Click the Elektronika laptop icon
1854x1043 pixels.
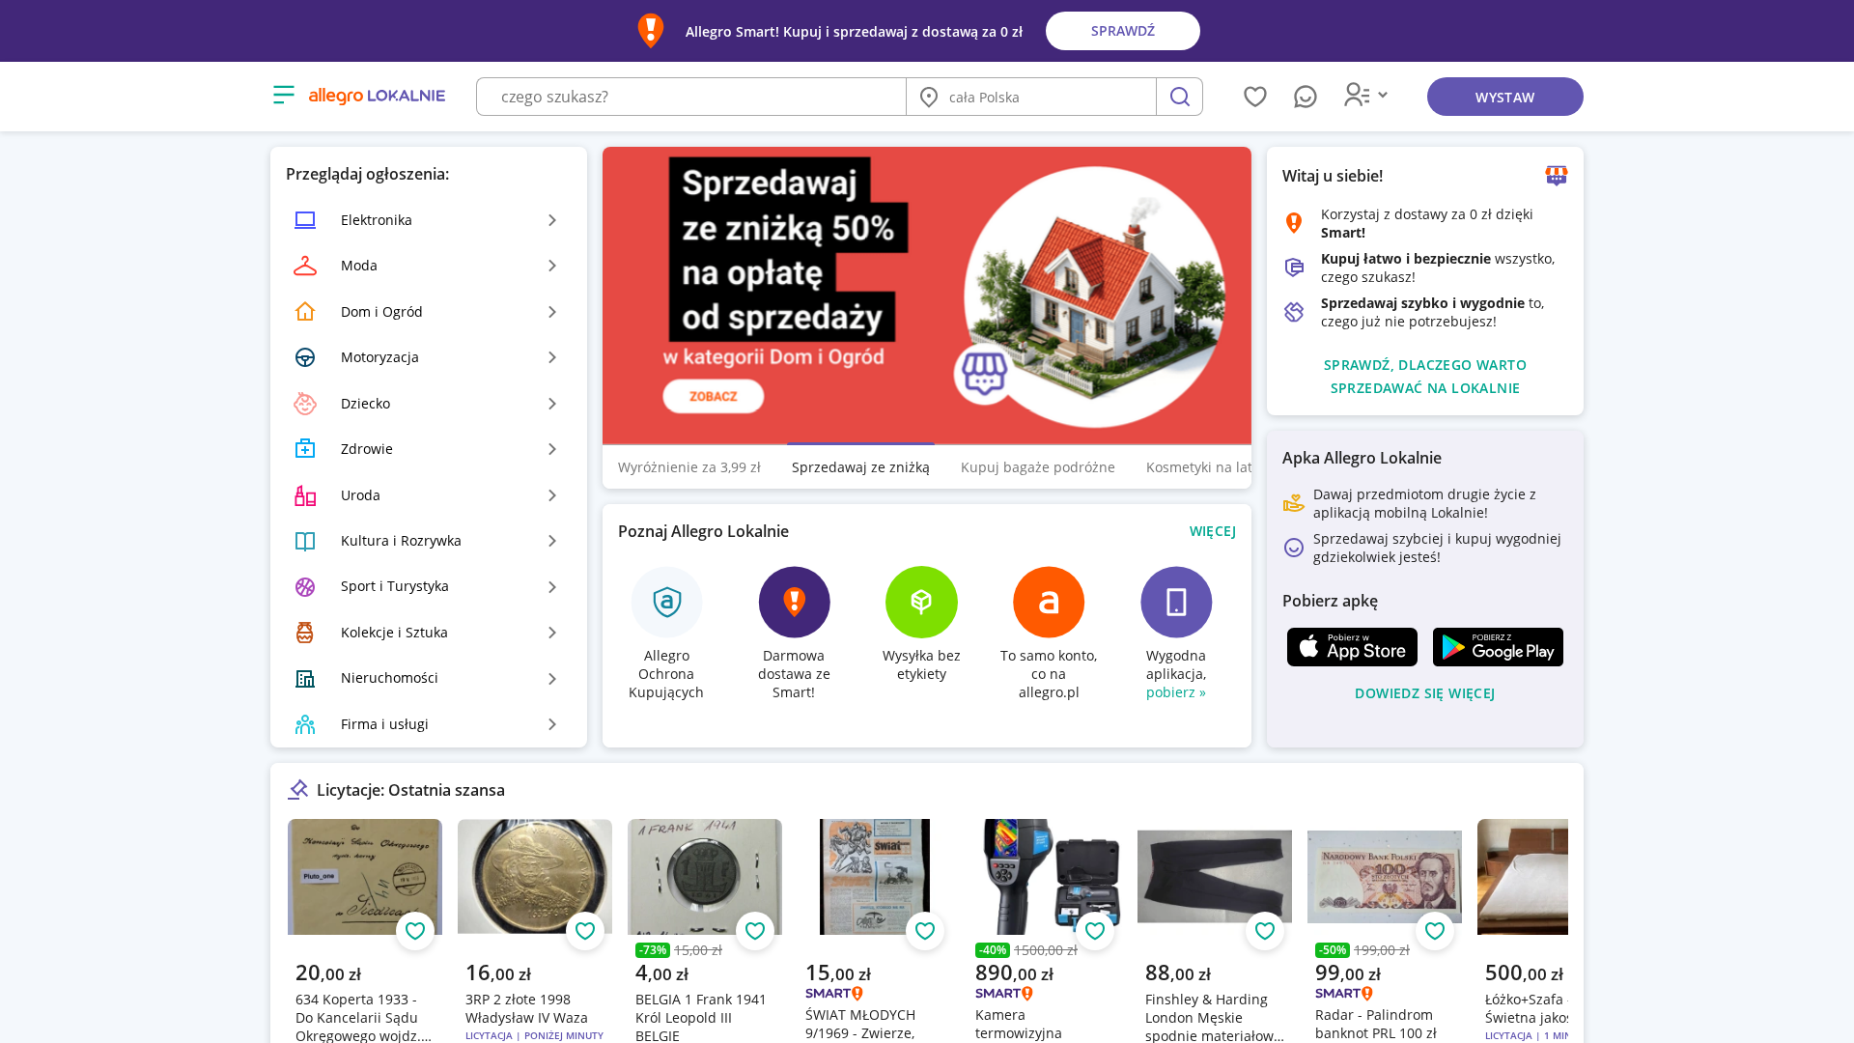(x=305, y=220)
